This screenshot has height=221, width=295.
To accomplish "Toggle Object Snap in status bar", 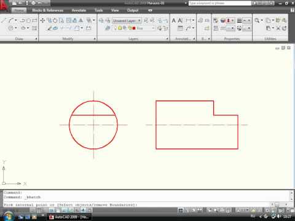I will click(x=58, y=210).
